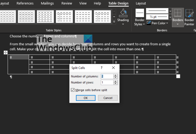Click the Number of columns field
The width and height of the screenshot is (196, 134).
point(107,76)
